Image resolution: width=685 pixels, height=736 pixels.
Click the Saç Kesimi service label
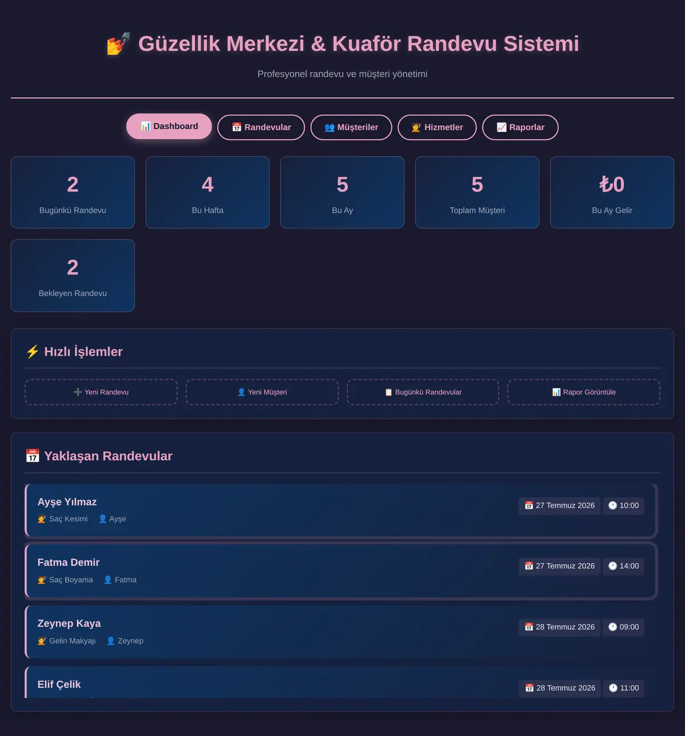[x=68, y=519]
